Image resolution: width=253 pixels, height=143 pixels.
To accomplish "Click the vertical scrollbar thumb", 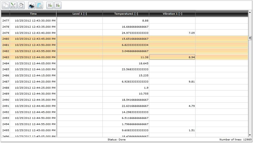I will pos(250,38).
